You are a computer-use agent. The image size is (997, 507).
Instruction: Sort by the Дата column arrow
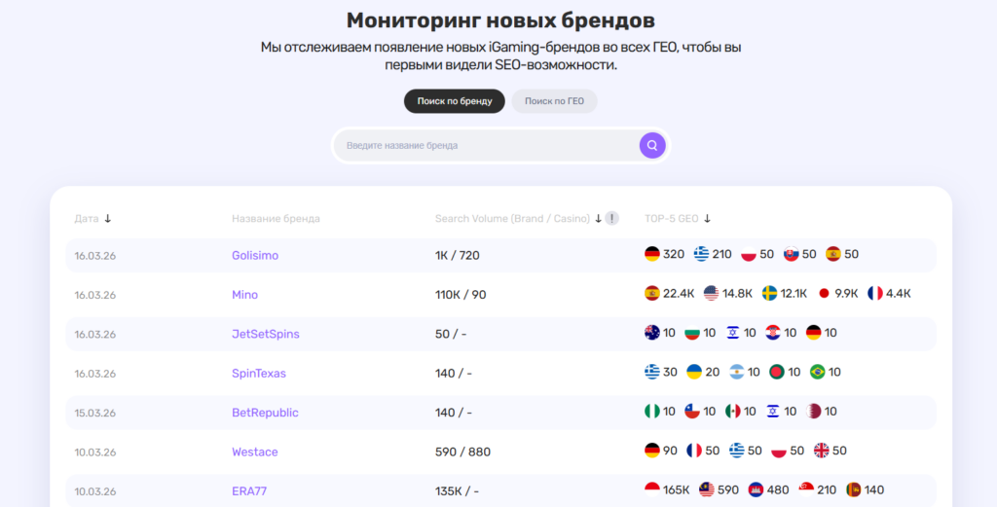pyautogui.click(x=107, y=219)
